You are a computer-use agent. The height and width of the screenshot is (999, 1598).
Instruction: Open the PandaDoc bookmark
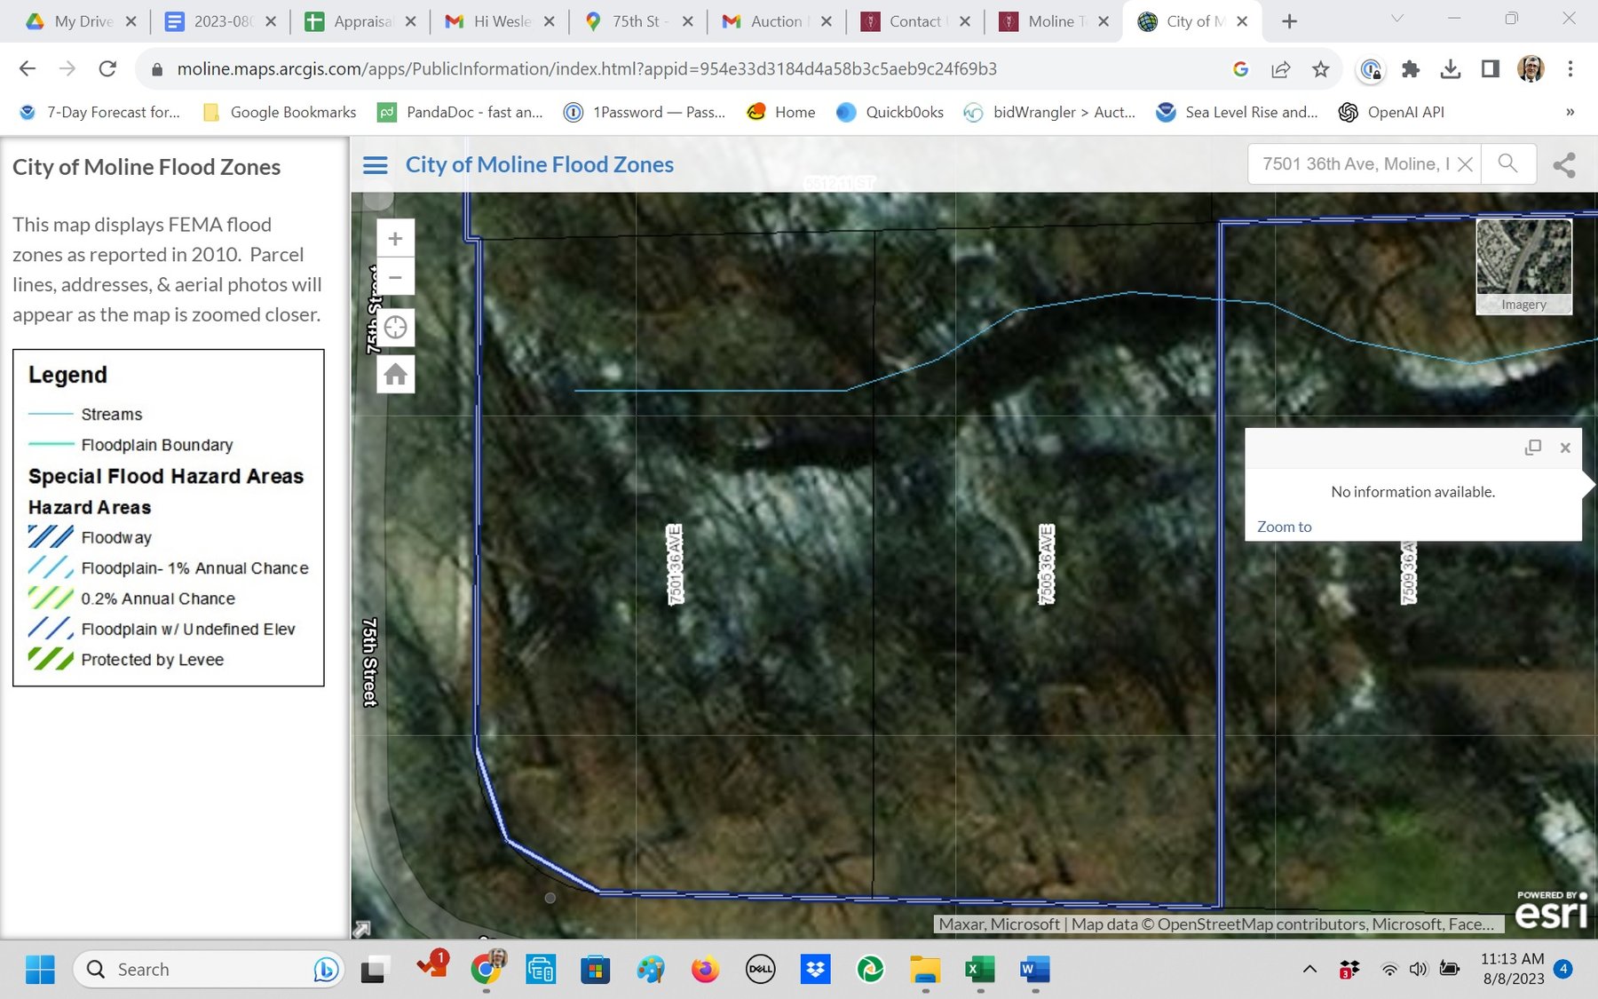[x=462, y=112]
